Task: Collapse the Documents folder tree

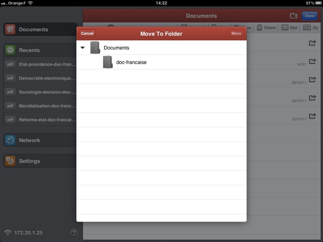Action: 83,48
